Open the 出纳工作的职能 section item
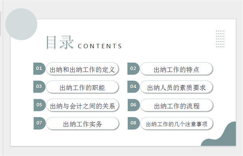Screen dimensions: 243x156 [82, 87]
